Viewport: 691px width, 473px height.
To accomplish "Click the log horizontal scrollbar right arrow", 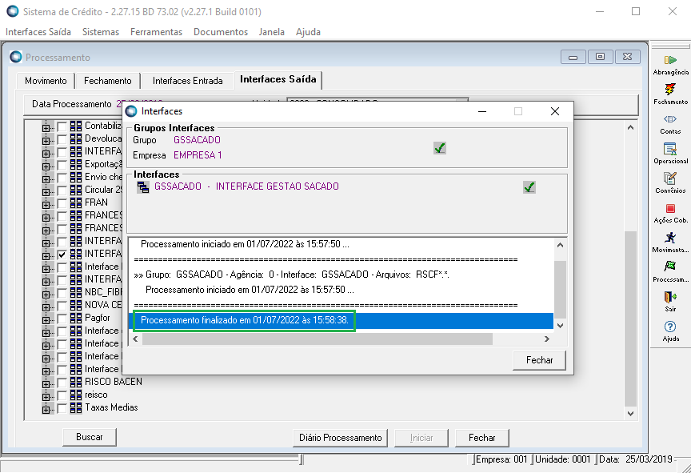I will [546, 339].
